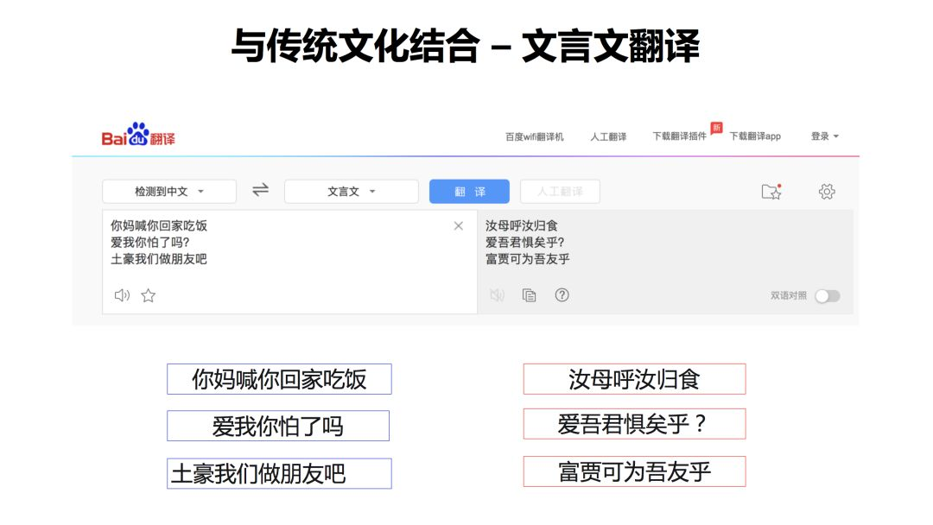Click the blue 翻译 button
The image size is (933, 525).
[x=469, y=192]
